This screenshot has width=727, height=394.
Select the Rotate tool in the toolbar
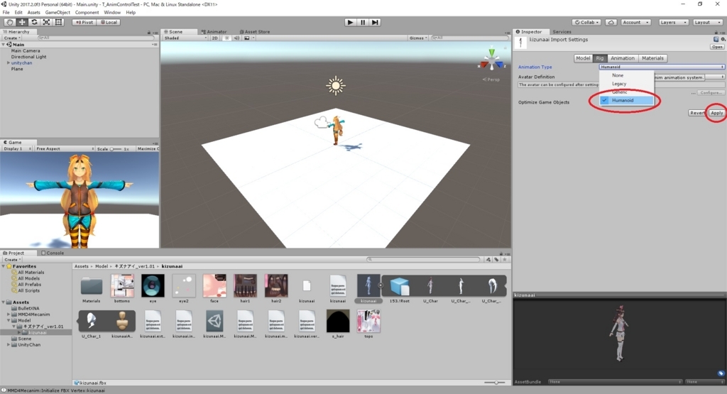(34, 22)
